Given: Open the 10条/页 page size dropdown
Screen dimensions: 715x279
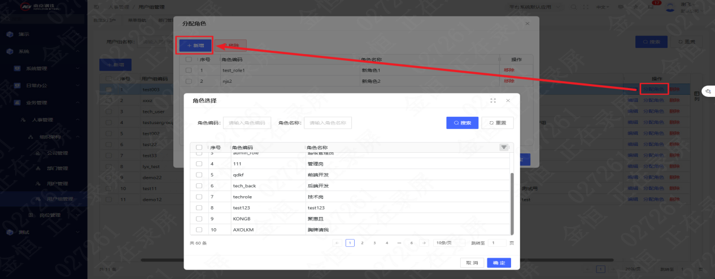Looking at the screenshot, I should click(x=448, y=243).
